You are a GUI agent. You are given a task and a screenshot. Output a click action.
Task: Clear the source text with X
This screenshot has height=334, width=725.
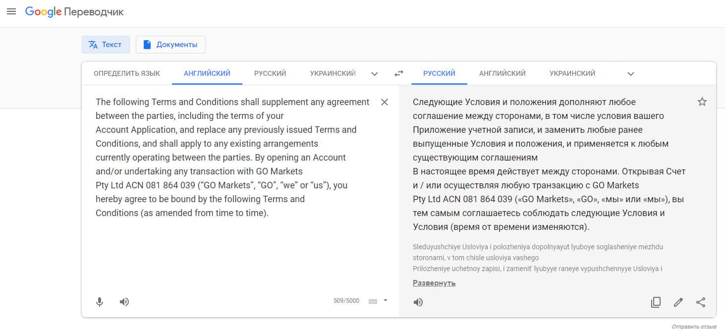(385, 102)
